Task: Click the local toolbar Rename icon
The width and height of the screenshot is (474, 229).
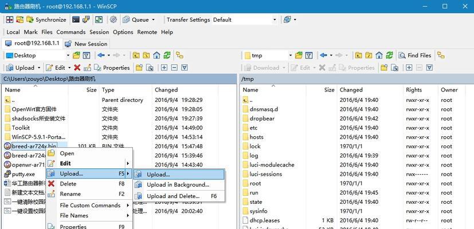Action: click(87, 68)
